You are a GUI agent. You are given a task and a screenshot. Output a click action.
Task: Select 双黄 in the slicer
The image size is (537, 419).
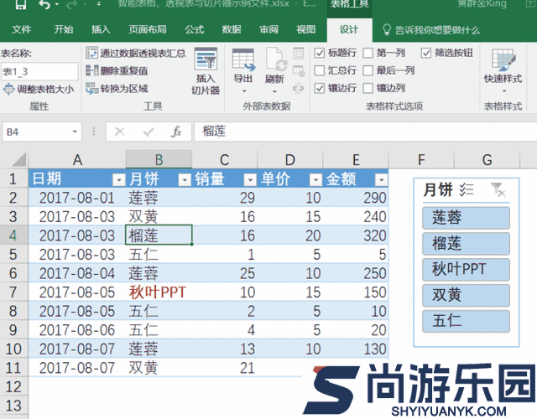(x=466, y=295)
